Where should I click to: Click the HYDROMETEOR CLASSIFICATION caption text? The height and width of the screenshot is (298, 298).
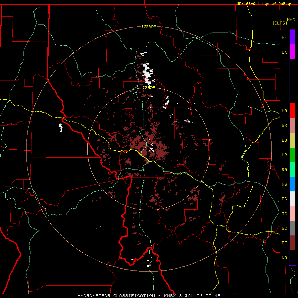pos(116,296)
